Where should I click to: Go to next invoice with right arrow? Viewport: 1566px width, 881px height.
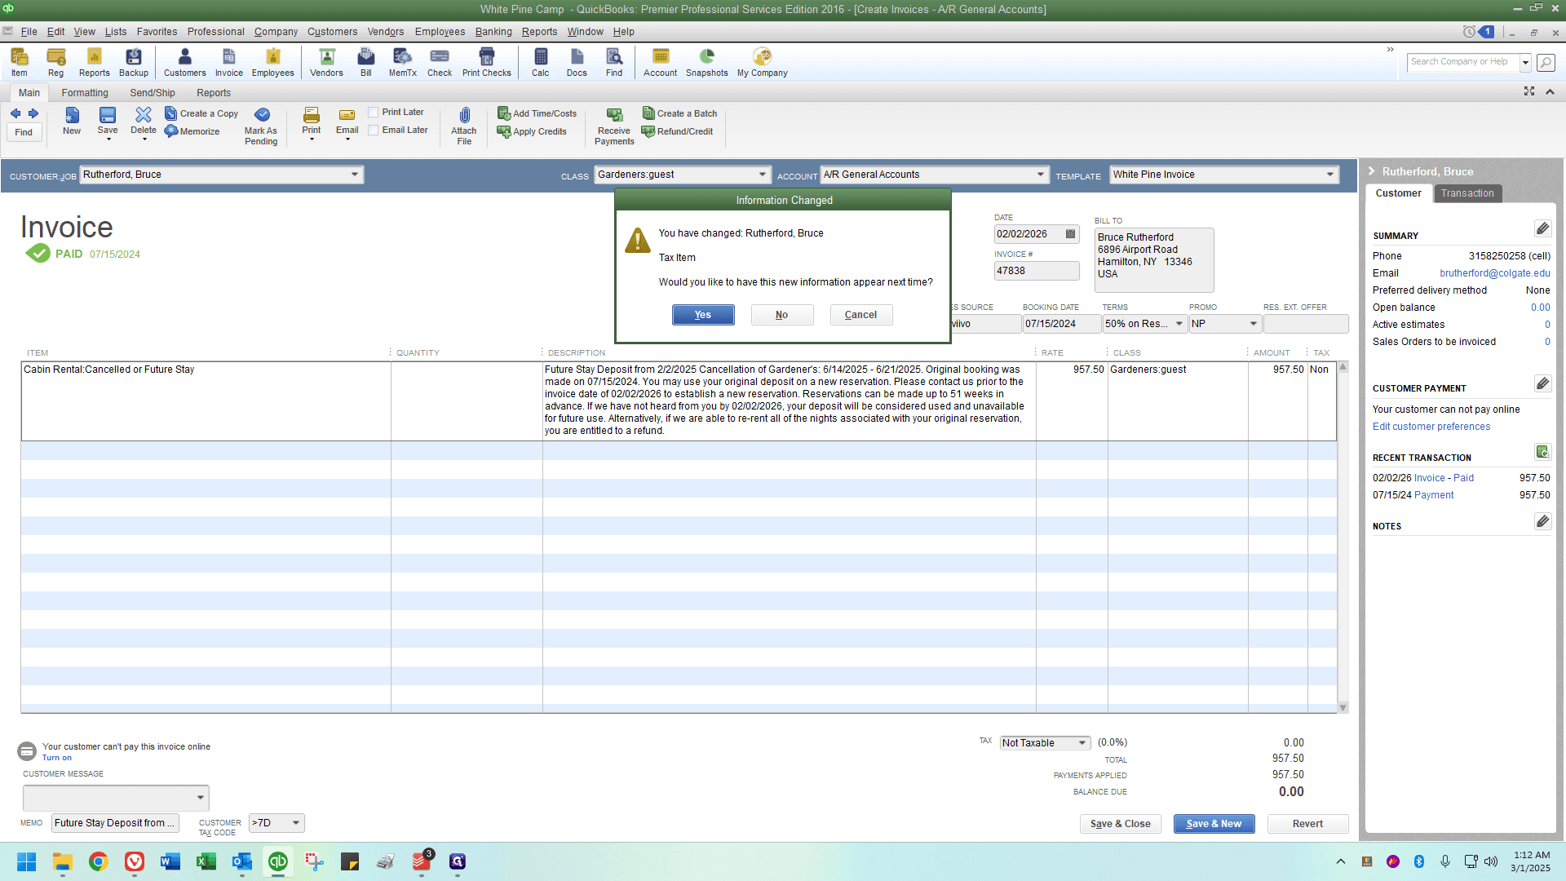pos(33,113)
